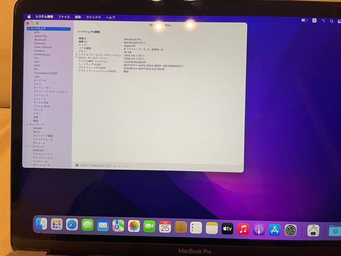Open the ファイル menu
The image size is (341, 256).
coord(64,17)
